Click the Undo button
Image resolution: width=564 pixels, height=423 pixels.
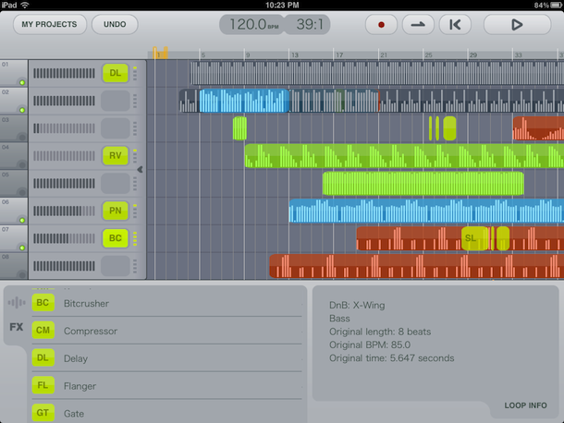point(115,25)
